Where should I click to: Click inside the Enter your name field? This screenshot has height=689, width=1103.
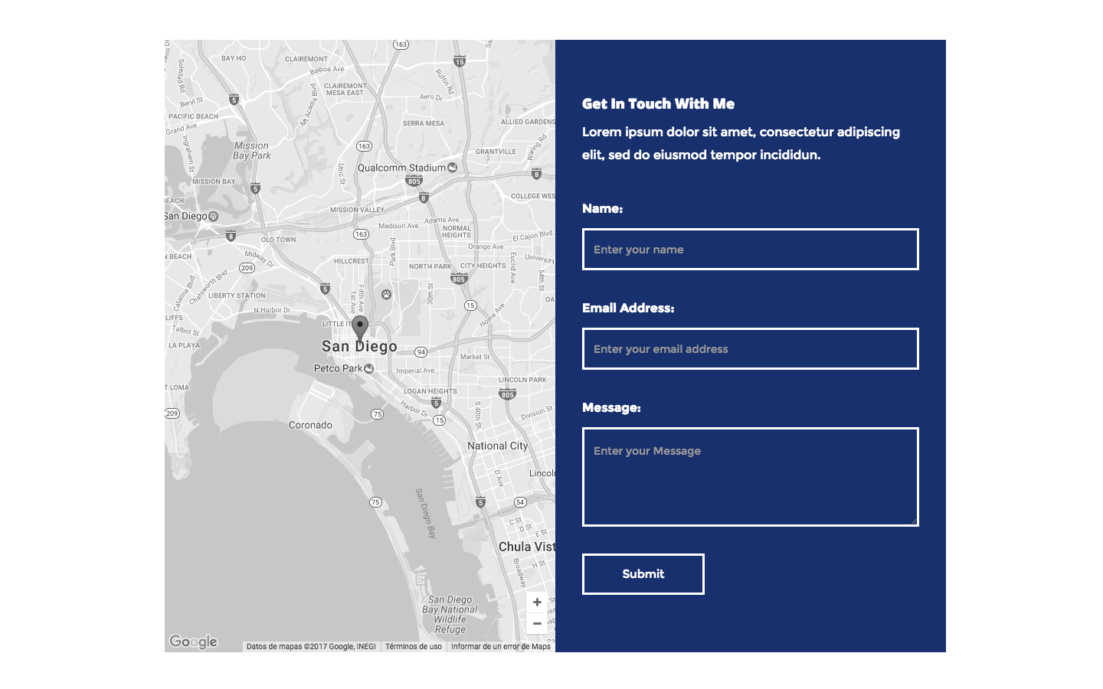[x=750, y=249]
